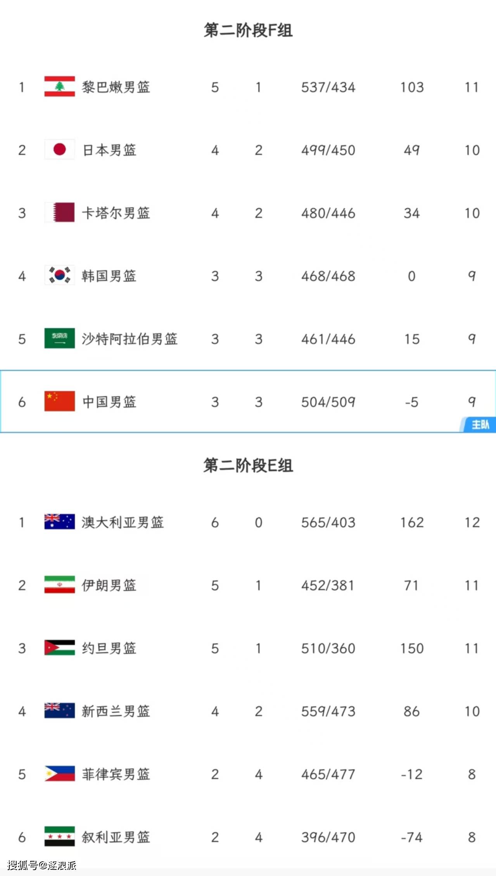Viewport: 496px width, 876px height.
Task: Click the 主队 badge on China row
Action: coord(477,424)
